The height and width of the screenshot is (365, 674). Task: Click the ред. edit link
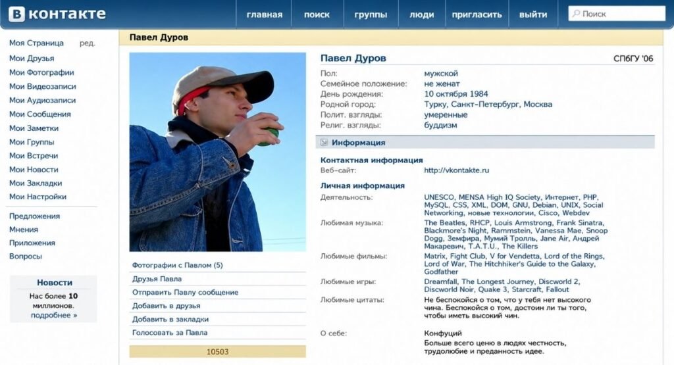(x=88, y=43)
